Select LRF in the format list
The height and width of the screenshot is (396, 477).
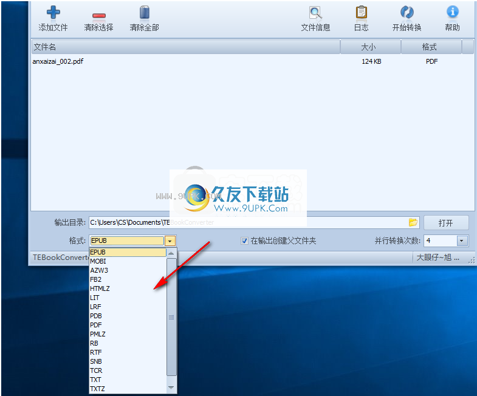click(x=128, y=307)
